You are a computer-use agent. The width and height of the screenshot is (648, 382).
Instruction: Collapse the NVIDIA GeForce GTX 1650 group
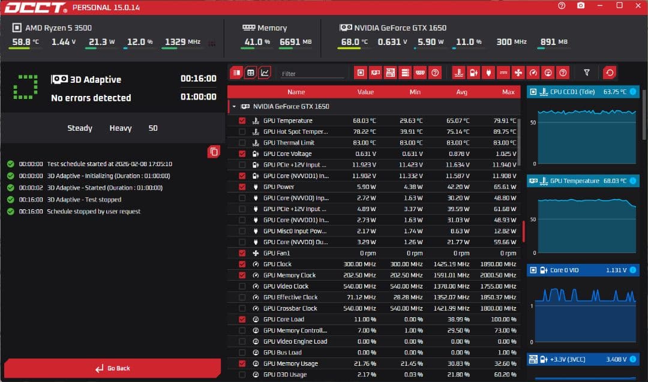point(233,107)
